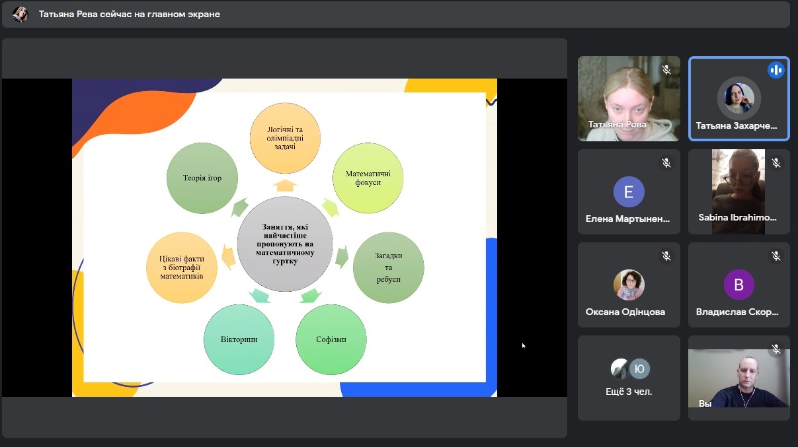The width and height of the screenshot is (798, 447).
Task: Click the muted mic icon on your own video tile
Action: [776, 349]
